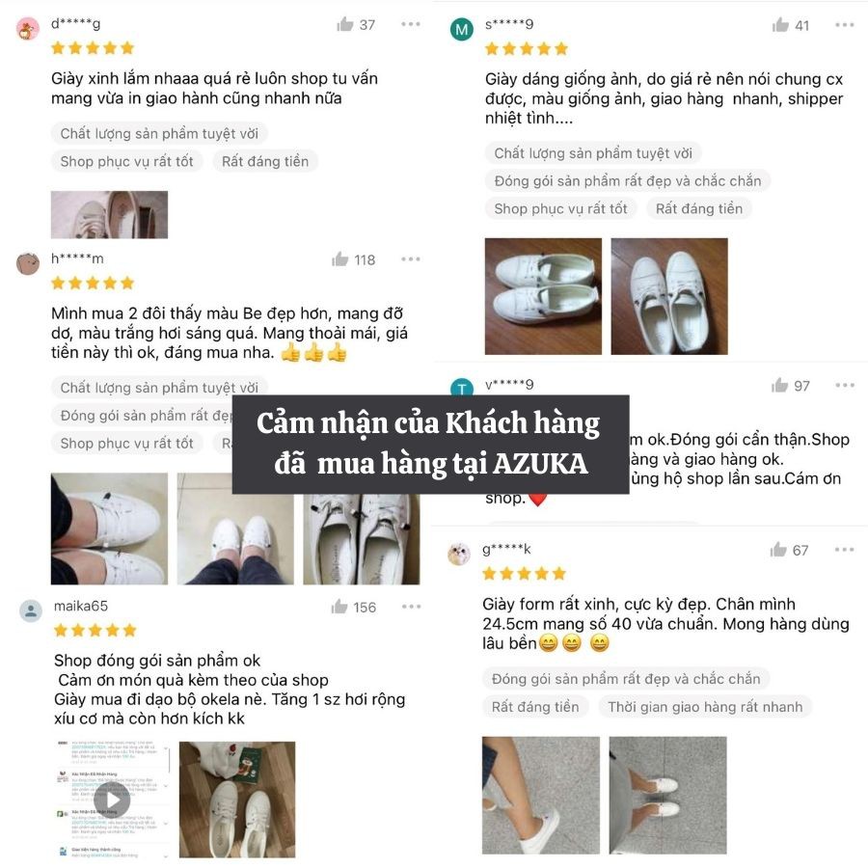View g*****k's second photo of white shoes
Screen dimensions: 868x868
667,795
